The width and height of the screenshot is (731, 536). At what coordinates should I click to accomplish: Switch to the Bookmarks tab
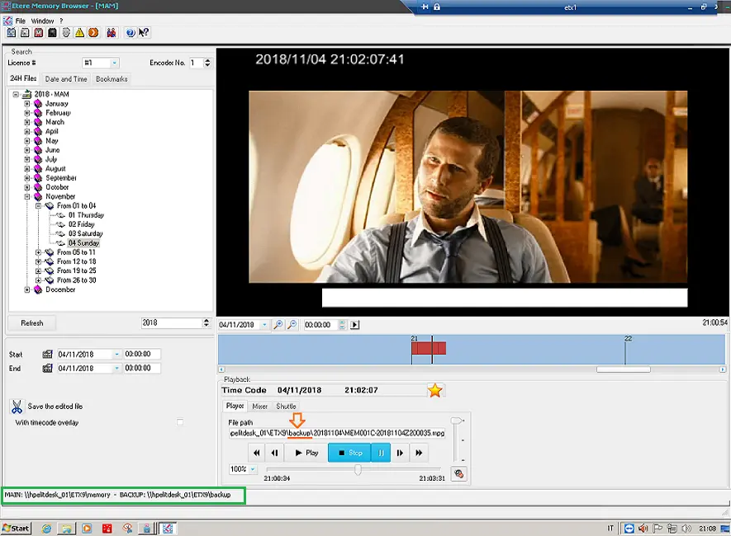coord(111,79)
